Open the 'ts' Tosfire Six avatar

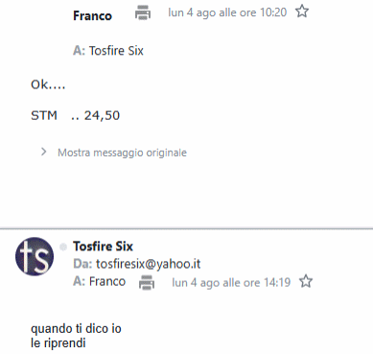[x=35, y=256]
